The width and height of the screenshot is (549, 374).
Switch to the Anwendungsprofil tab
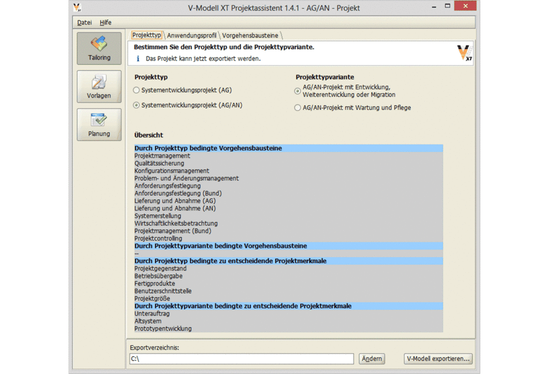pos(191,35)
